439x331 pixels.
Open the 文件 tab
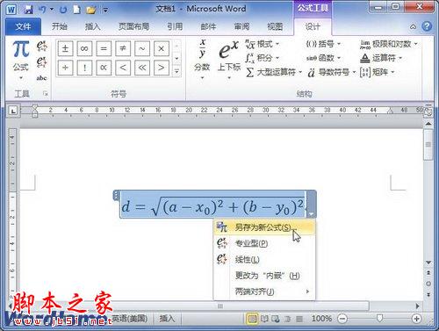(23, 26)
